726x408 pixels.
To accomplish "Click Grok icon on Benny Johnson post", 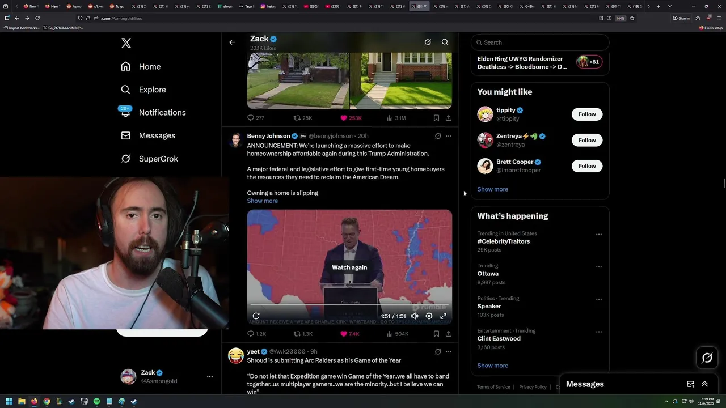I will (438, 136).
